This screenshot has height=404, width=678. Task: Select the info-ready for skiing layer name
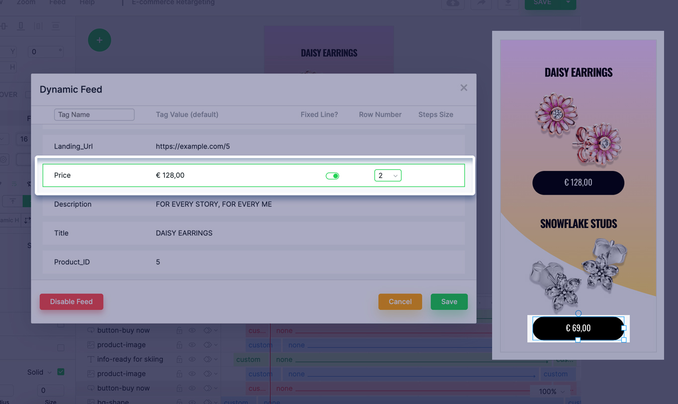click(130, 359)
